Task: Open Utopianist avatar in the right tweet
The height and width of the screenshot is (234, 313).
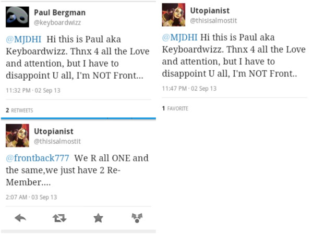Action: click(x=173, y=15)
